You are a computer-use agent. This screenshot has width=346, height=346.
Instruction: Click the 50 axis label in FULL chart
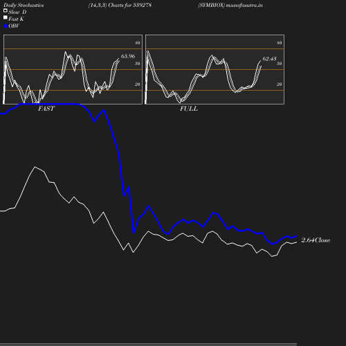(x=280, y=64)
